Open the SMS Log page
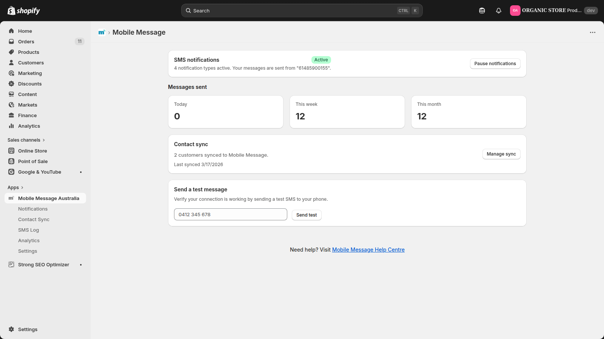604x339 pixels. pyautogui.click(x=28, y=230)
